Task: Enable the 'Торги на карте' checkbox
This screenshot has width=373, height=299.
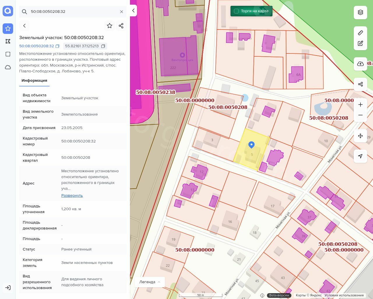Action: coord(236,11)
